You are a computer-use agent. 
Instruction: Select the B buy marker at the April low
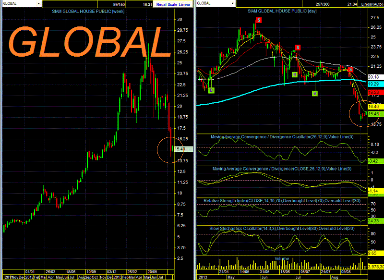pyautogui.click(x=211, y=90)
